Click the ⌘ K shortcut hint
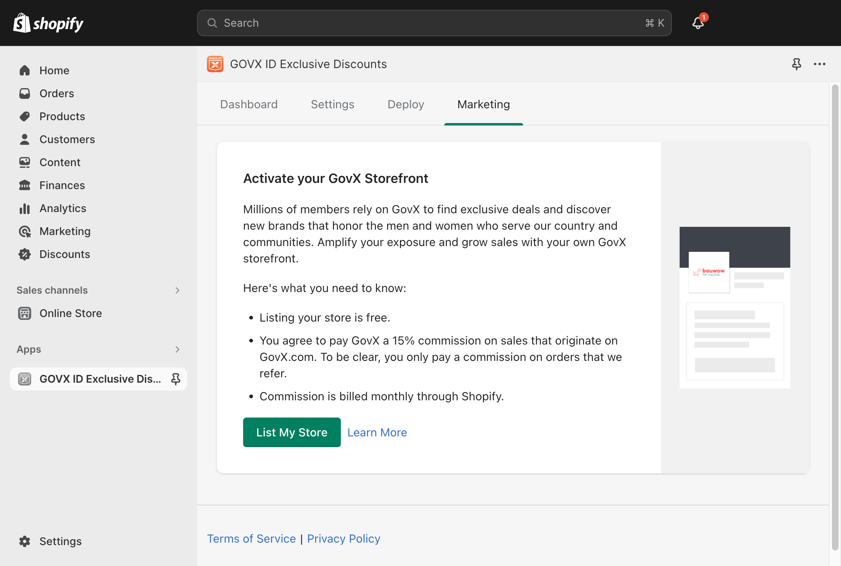841x566 pixels. [655, 23]
